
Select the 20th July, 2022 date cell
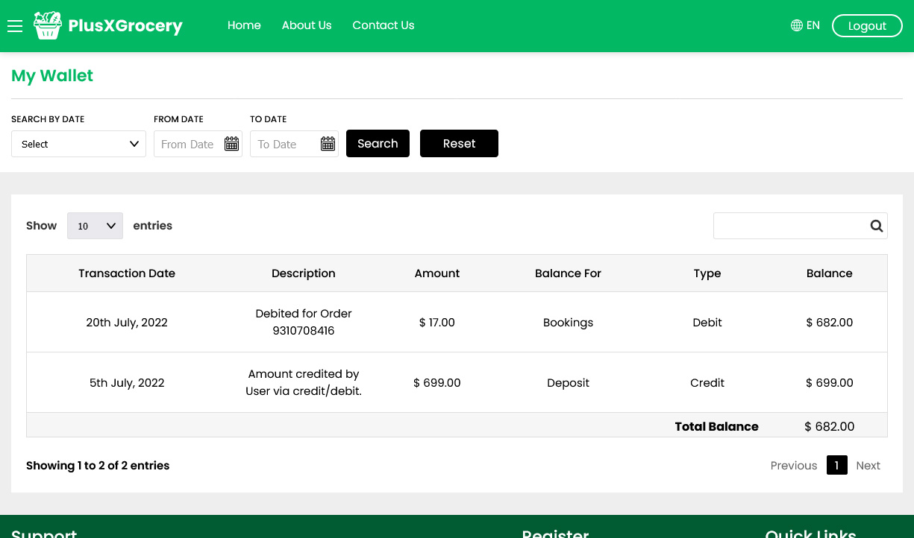[x=127, y=323]
